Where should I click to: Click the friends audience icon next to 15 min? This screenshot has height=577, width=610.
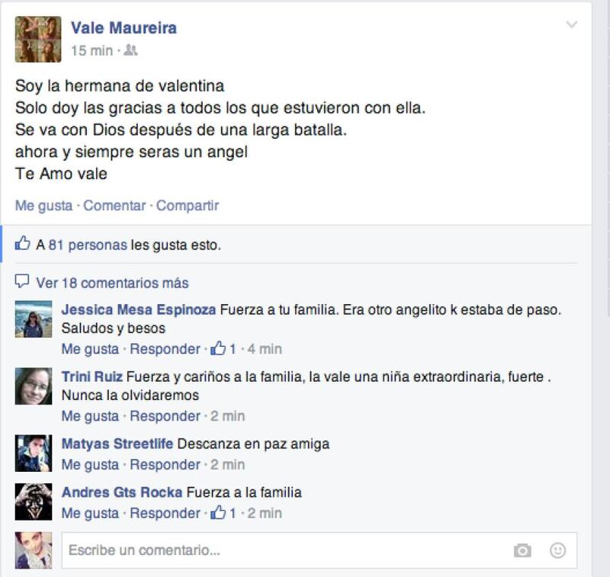pyautogui.click(x=130, y=50)
